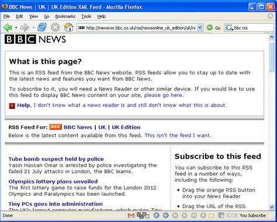Click the 'What is this page?' heading
This screenshot has height=222, width=277.
45,61
